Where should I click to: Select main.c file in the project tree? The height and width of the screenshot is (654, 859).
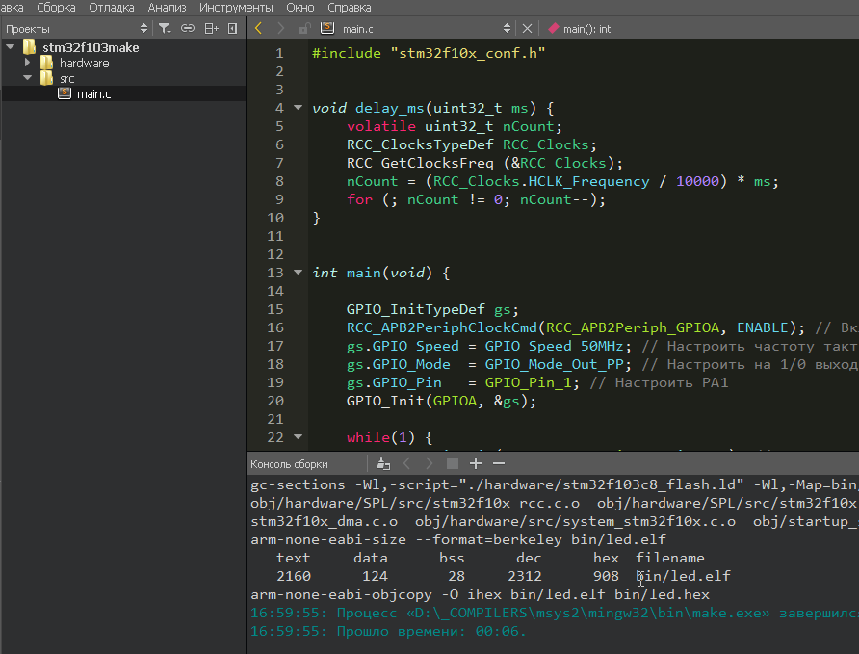coord(93,93)
